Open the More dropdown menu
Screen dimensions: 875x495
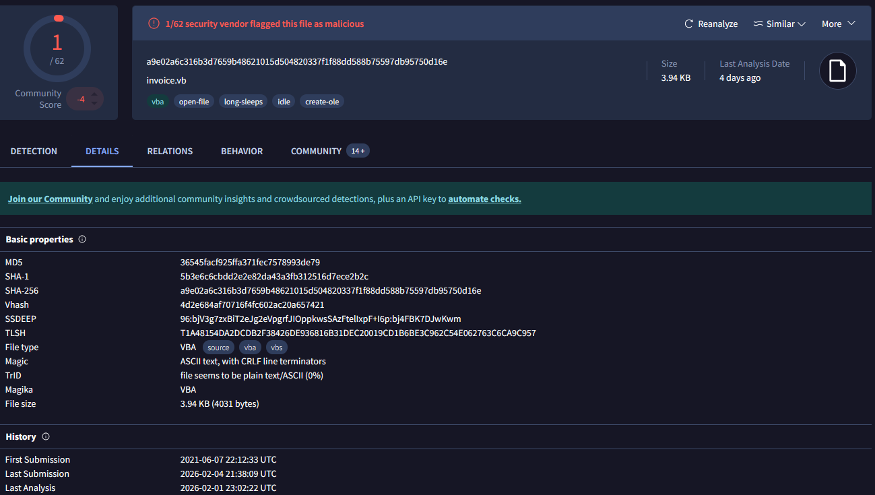coord(838,24)
